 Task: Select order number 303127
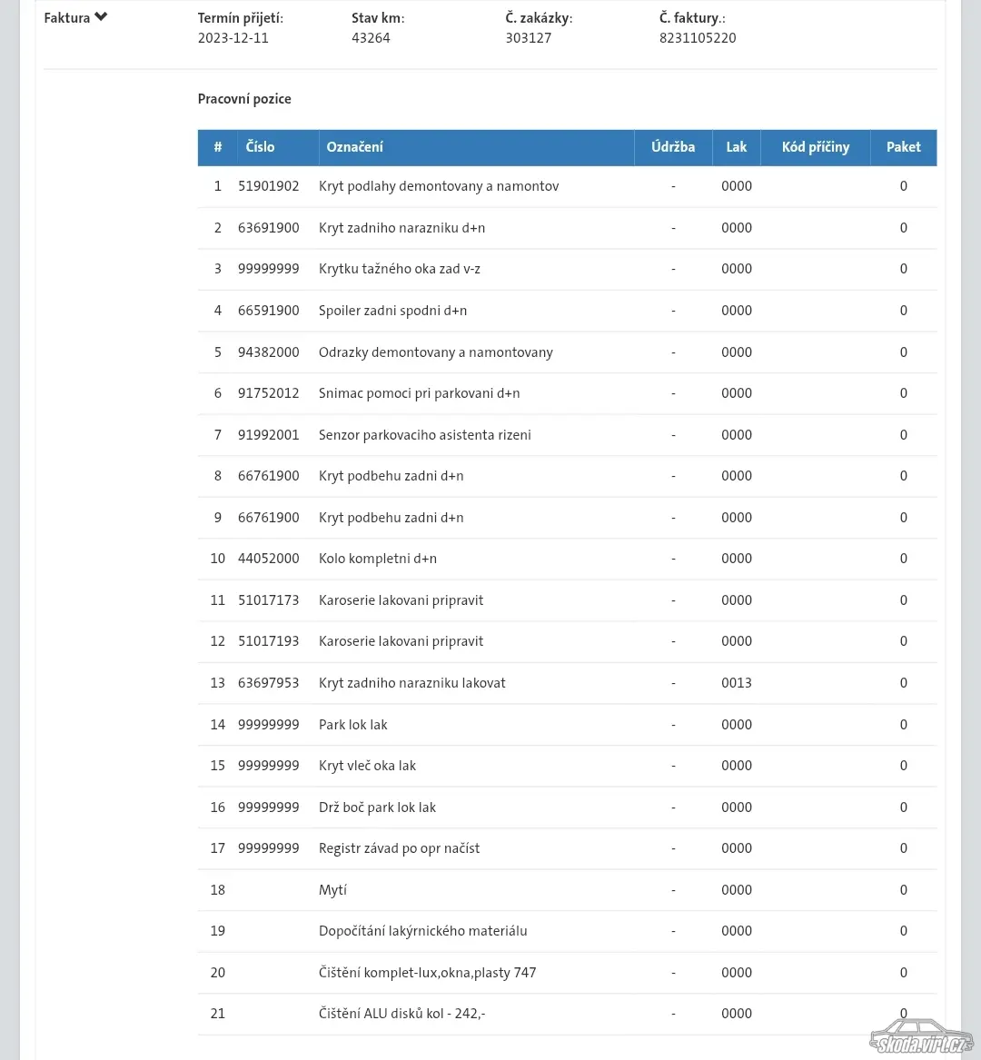(529, 38)
